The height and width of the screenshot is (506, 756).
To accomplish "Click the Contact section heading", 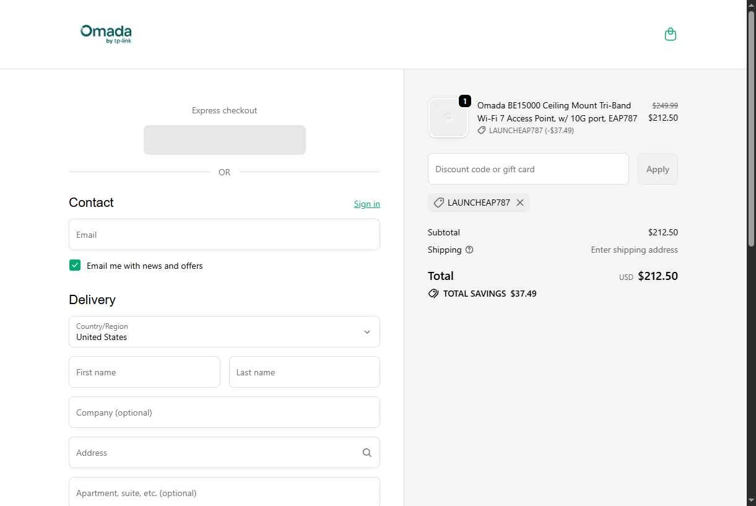I will coord(91,203).
